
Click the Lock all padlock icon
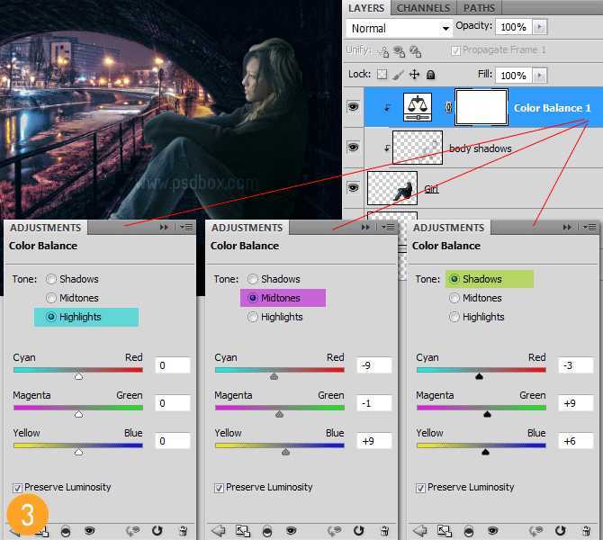click(430, 75)
